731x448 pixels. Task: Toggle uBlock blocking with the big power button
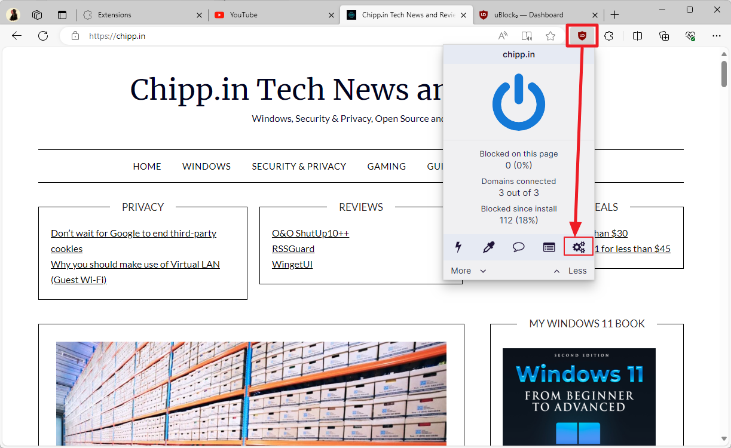coord(519,102)
